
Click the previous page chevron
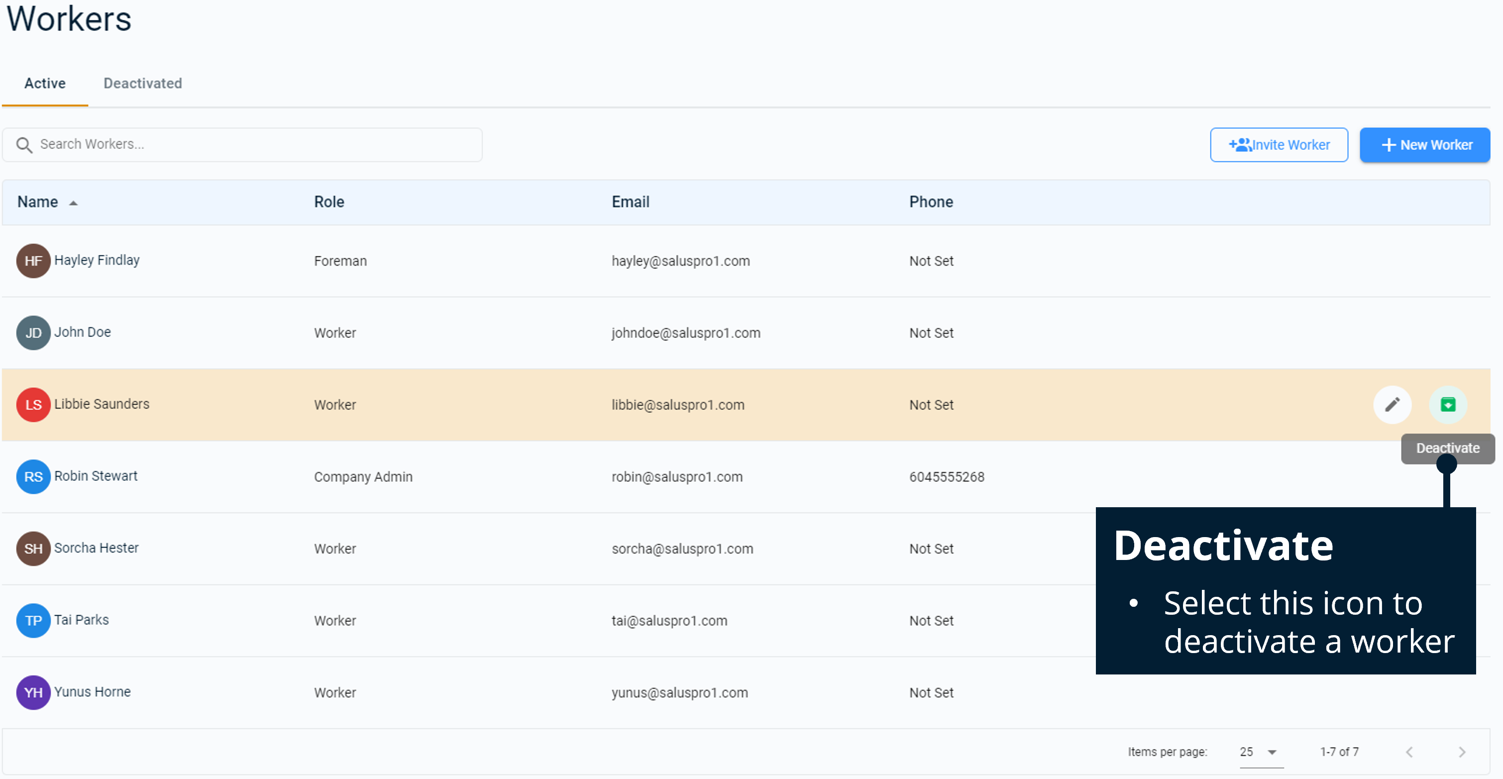point(1410,752)
